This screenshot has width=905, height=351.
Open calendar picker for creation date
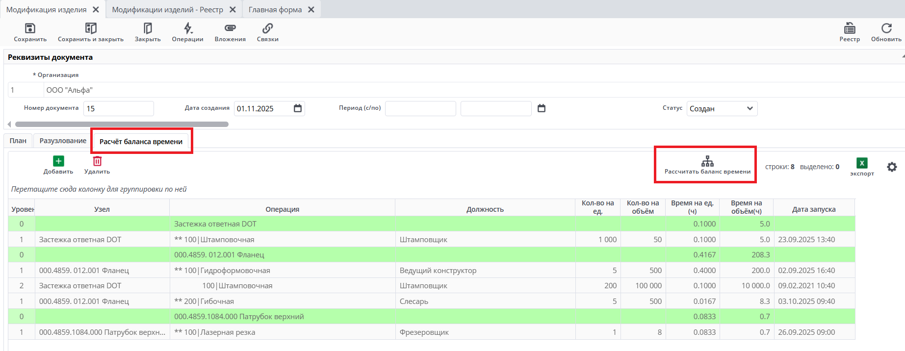[x=298, y=108]
